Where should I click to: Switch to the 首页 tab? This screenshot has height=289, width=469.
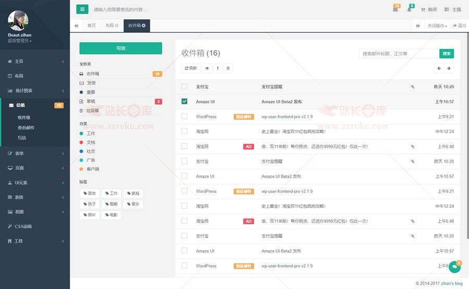click(x=91, y=26)
